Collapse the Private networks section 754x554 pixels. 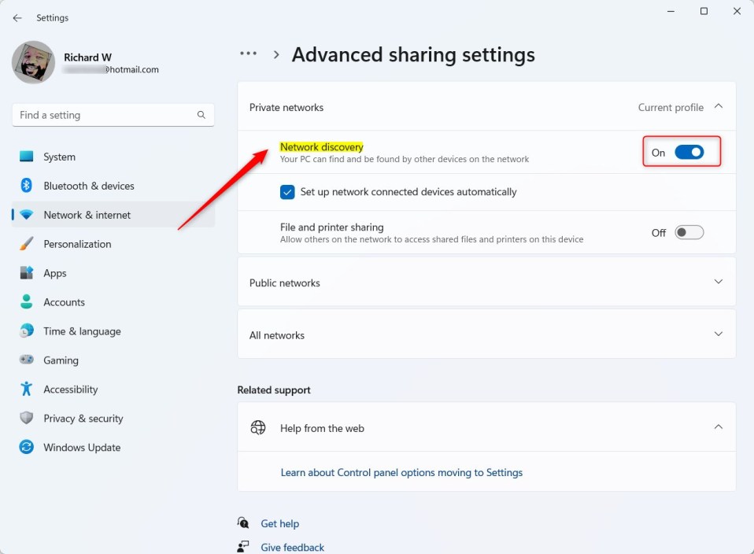(x=718, y=107)
